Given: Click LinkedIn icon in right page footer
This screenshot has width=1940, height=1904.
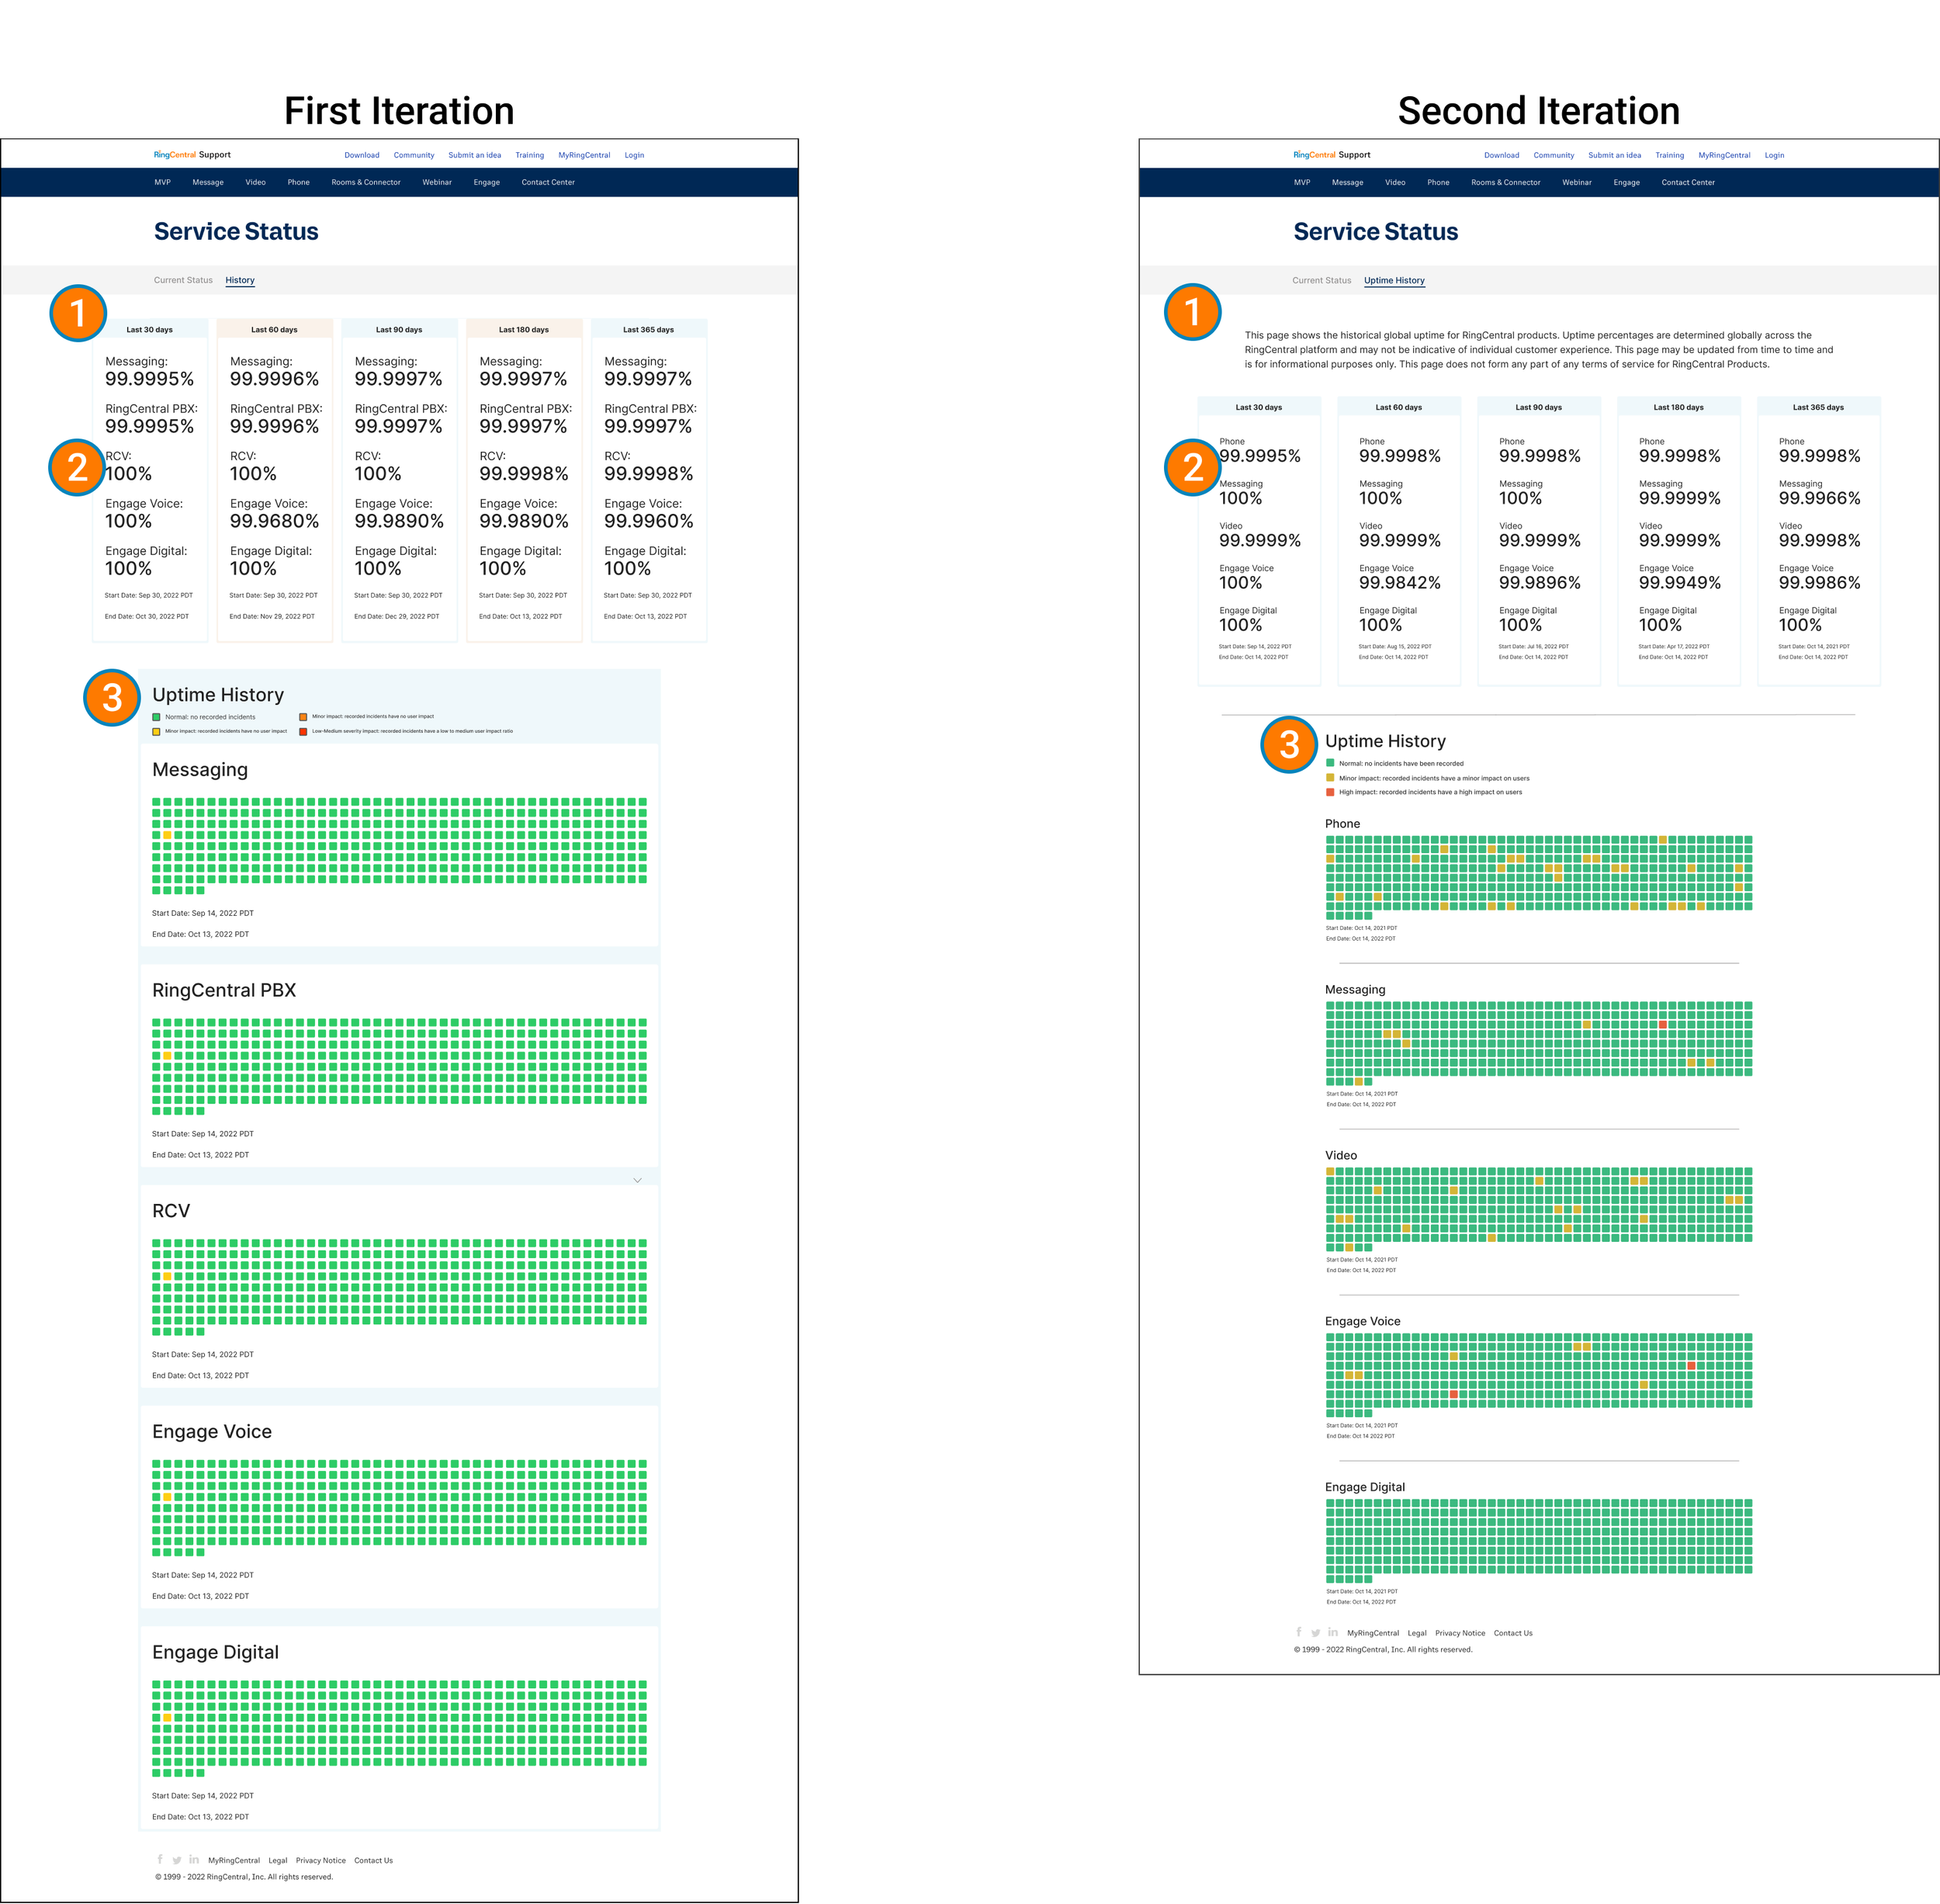Looking at the screenshot, I should [1333, 1632].
